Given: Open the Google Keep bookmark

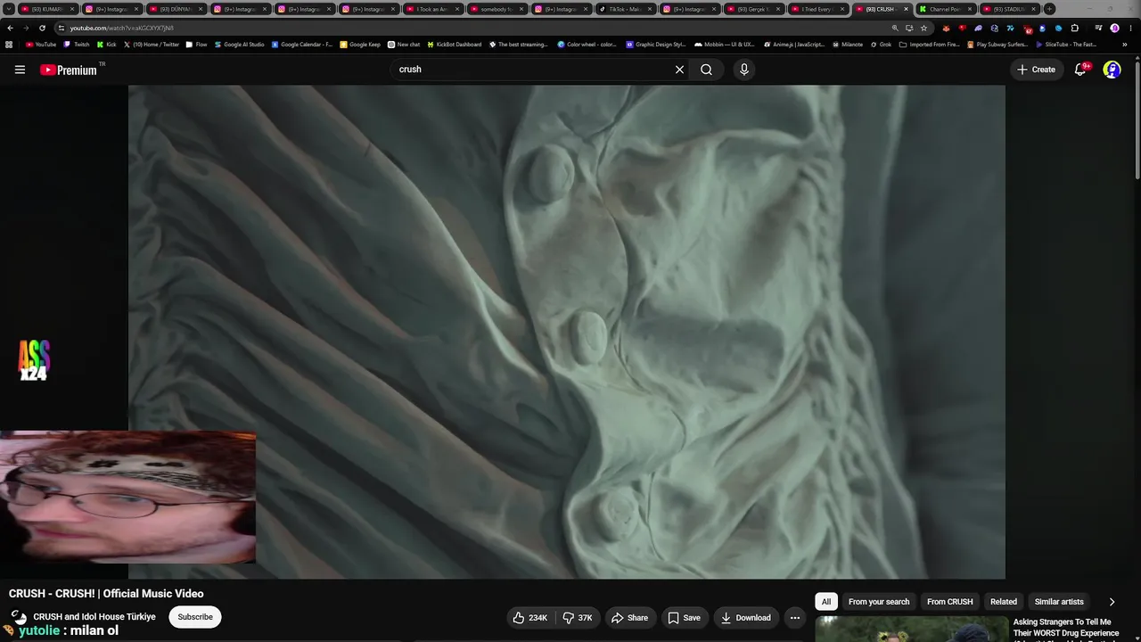Looking at the screenshot, I should pyautogui.click(x=360, y=44).
